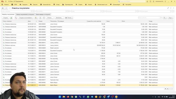The height and width of the screenshot is (99, 176).
Task: Click the icon right of the copy button
Action: [16, 18]
